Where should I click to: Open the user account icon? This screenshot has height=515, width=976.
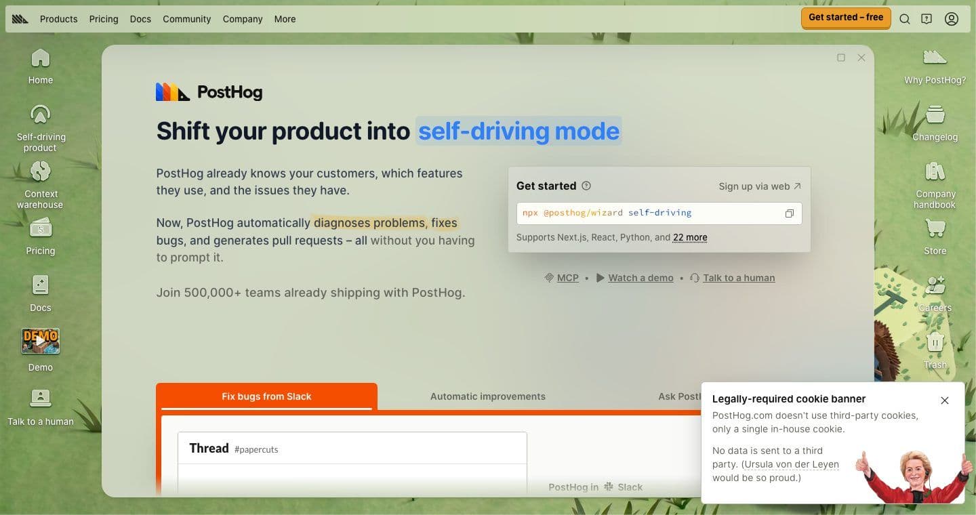[952, 19]
